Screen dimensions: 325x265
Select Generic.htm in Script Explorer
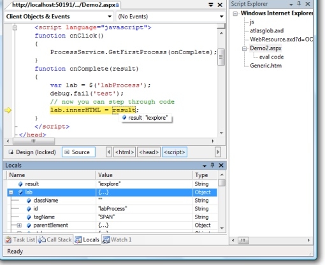click(266, 66)
